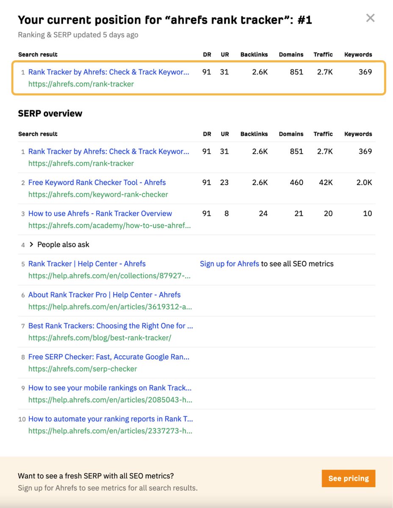Click Ranking & SERP updated 5 days ago
This screenshot has width=393, height=508.
(x=78, y=35)
